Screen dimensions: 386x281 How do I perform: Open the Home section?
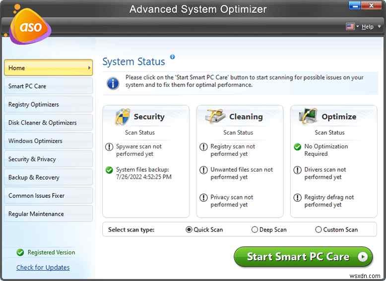49,68
